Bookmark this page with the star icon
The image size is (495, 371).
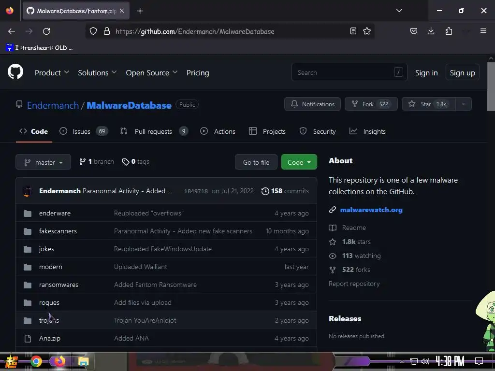point(367,31)
